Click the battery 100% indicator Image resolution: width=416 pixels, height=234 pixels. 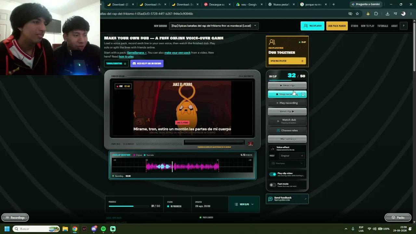point(383,229)
